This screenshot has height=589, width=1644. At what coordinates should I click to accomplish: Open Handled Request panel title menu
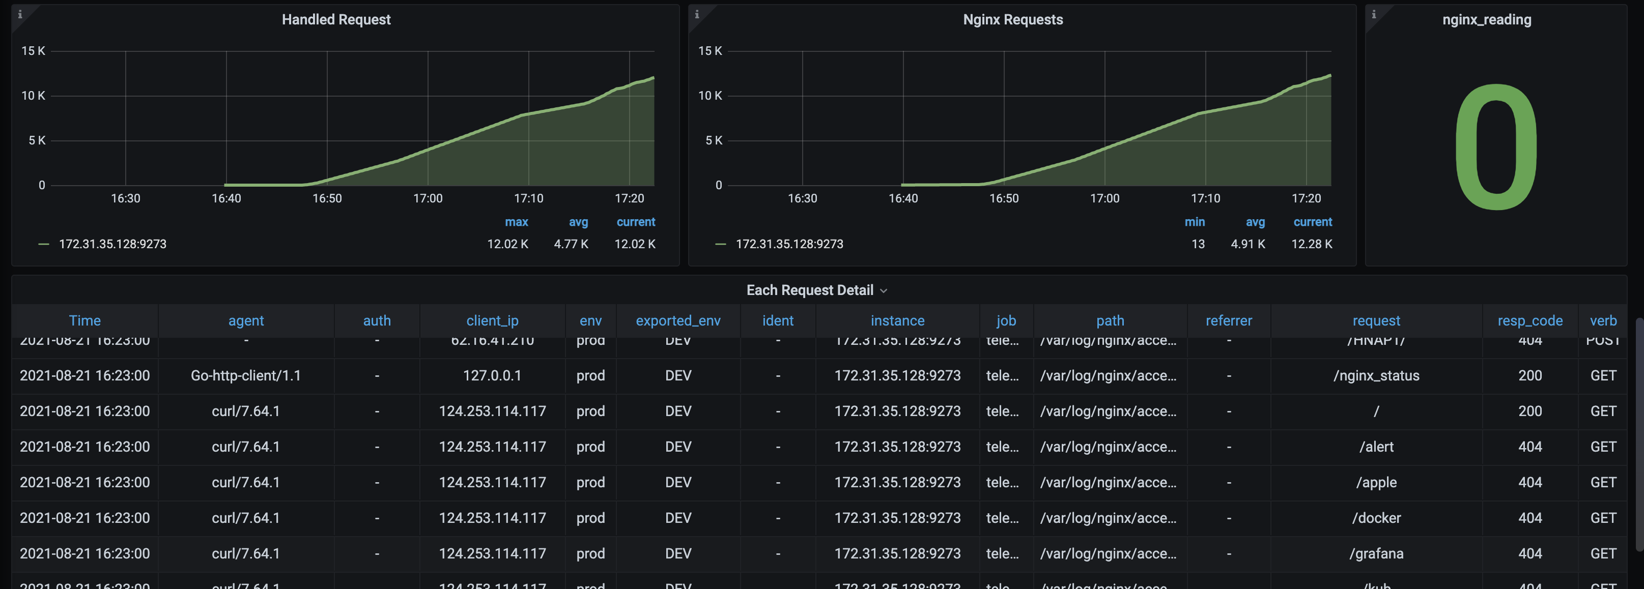336,20
